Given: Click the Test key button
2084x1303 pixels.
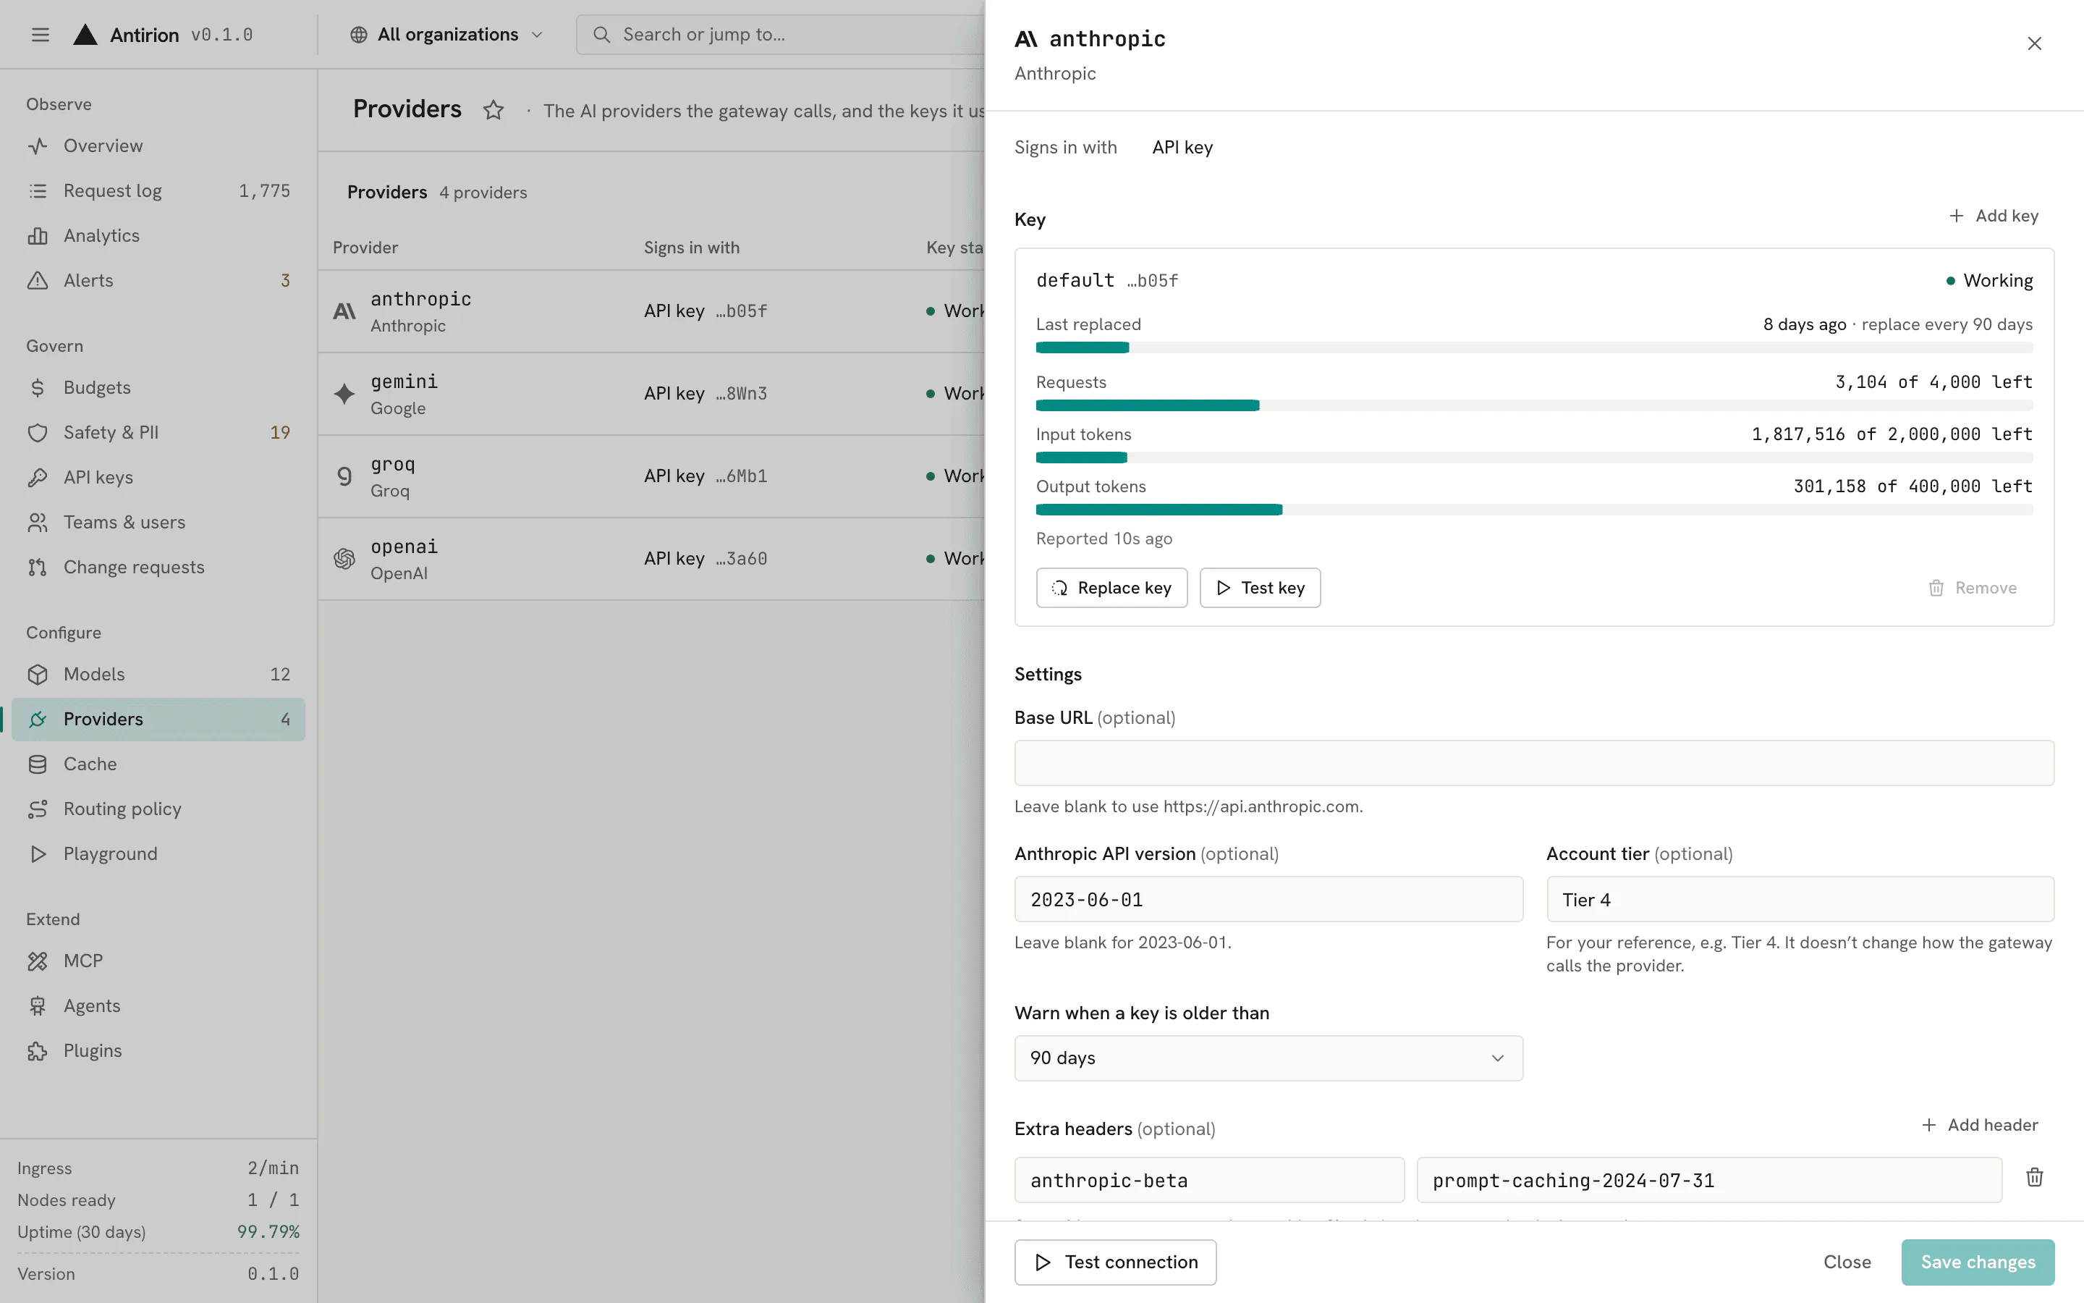Looking at the screenshot, I should (x=1260, y=588).
